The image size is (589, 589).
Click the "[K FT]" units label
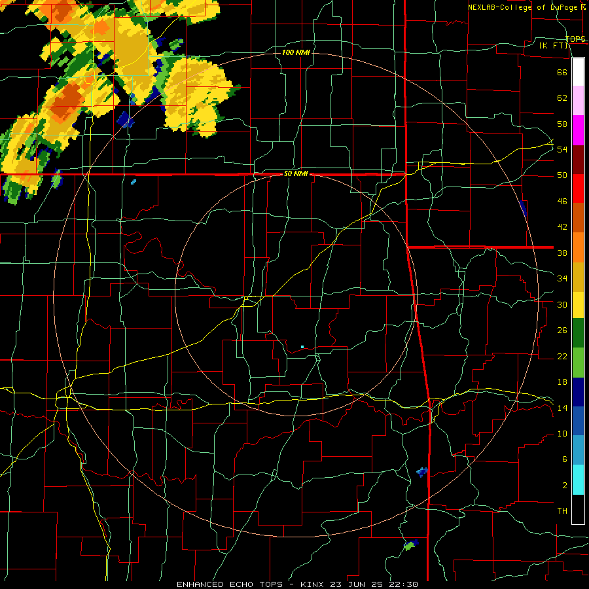point(553,46)
